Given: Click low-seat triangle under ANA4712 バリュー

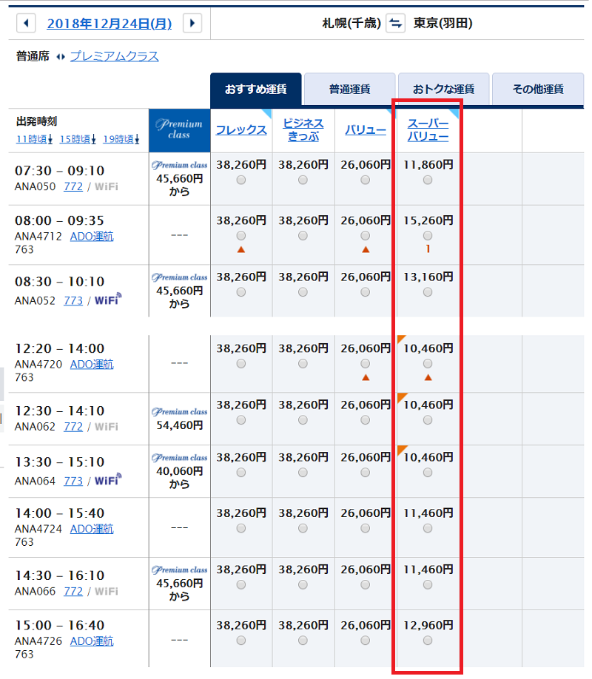Looking at the screenshot, I should [366, 249].
